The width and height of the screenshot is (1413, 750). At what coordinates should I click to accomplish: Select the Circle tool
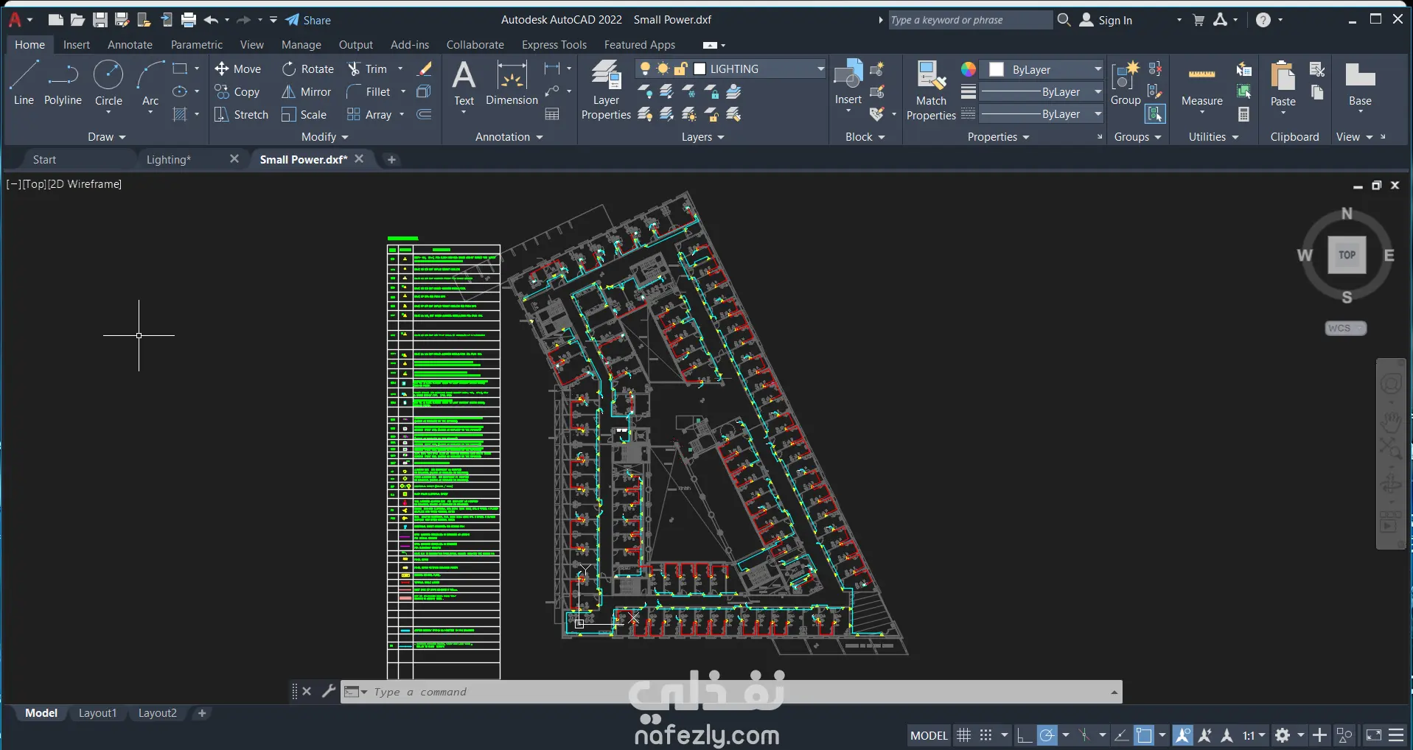[108, 83]
